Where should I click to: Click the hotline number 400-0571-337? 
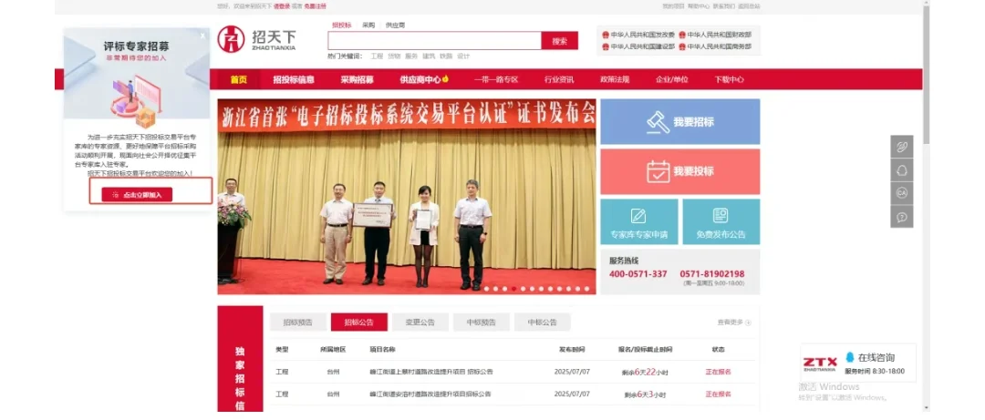click(x=638, y=273)
